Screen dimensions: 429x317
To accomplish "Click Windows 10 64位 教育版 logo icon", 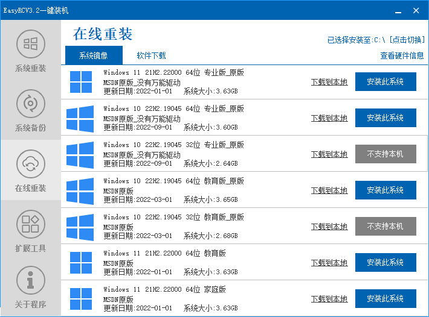I will click(80, 190).
